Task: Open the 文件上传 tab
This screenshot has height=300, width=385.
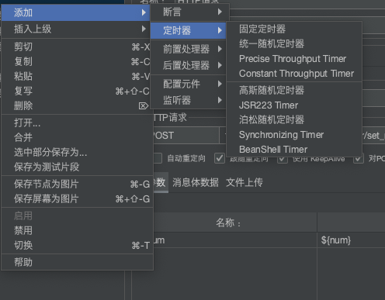Action: [x=245, y=182]
